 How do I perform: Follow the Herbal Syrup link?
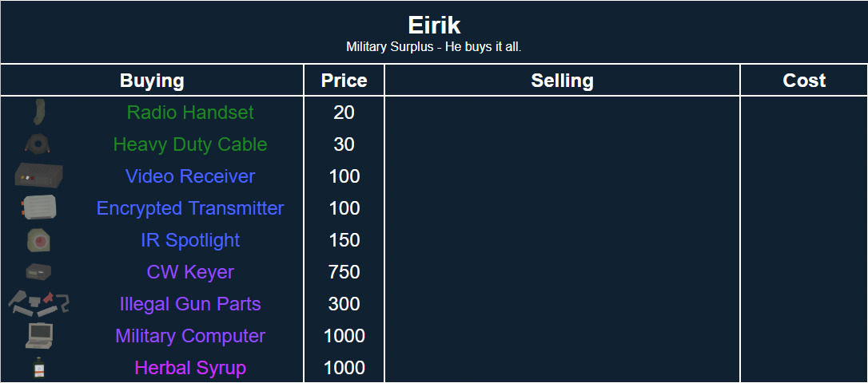point(190,368)
